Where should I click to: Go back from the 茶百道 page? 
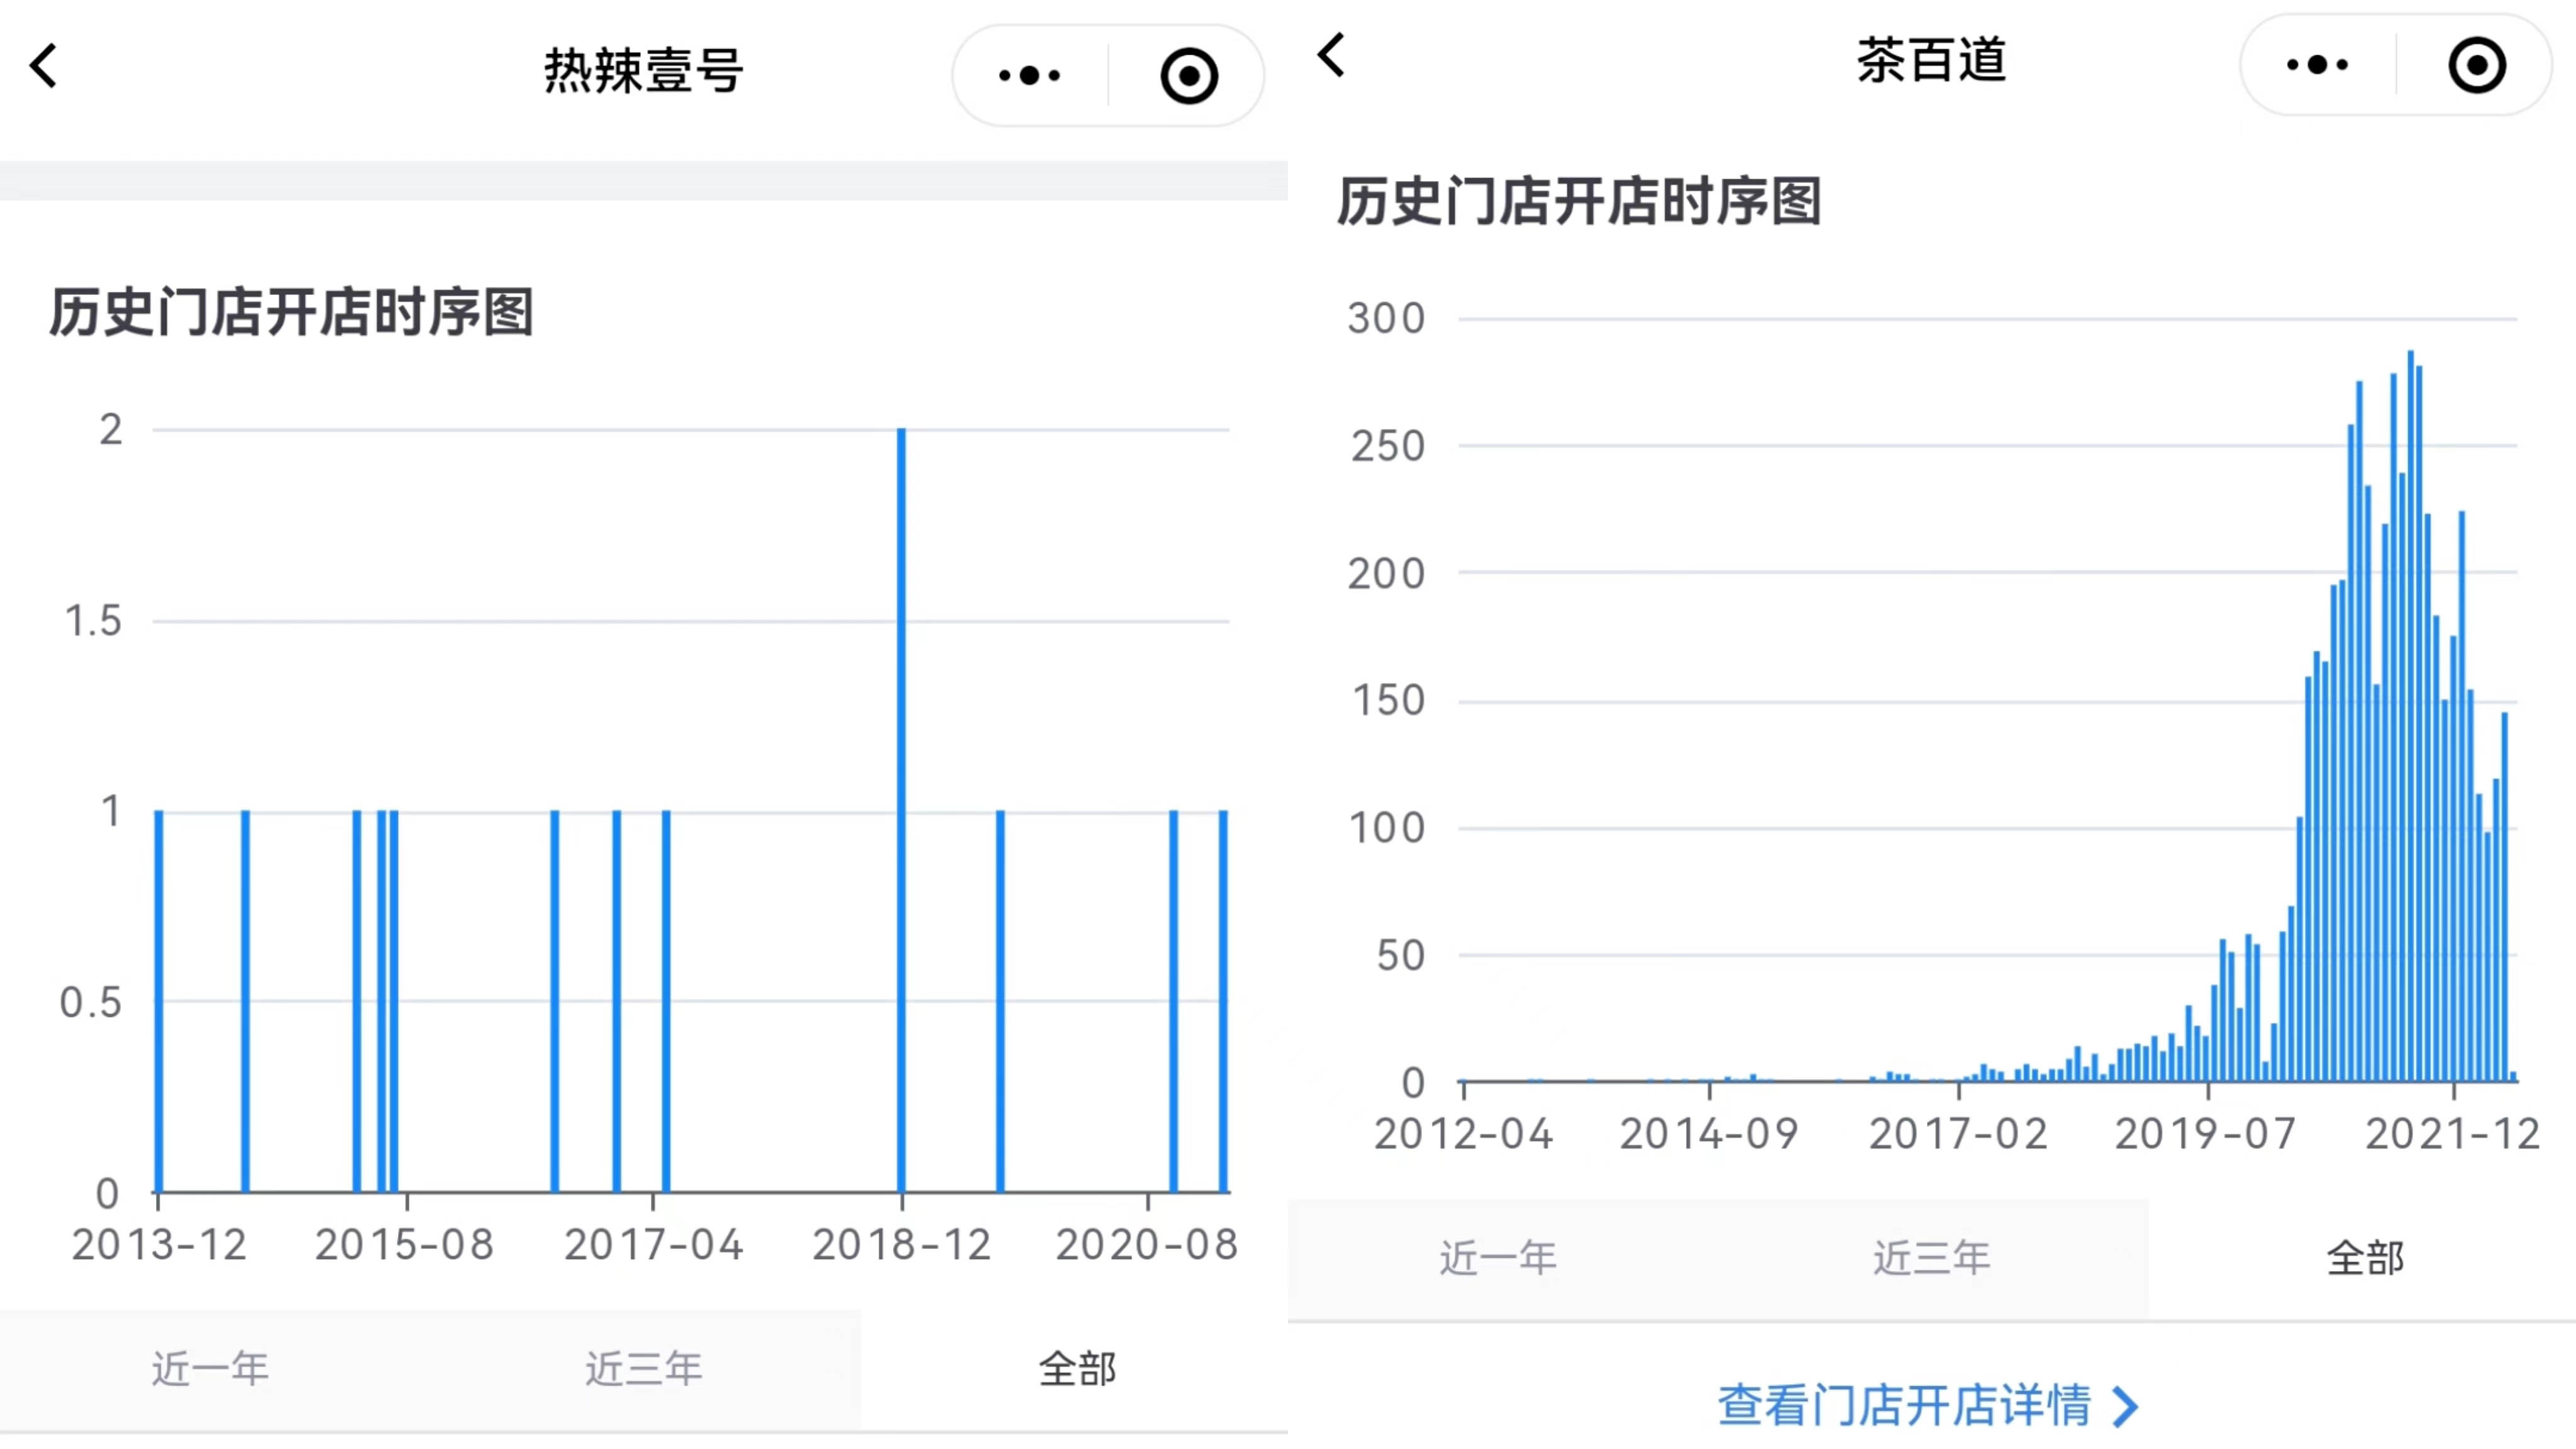1332,56
